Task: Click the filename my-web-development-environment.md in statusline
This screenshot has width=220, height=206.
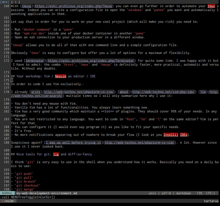Action: (x=47, y=193)
